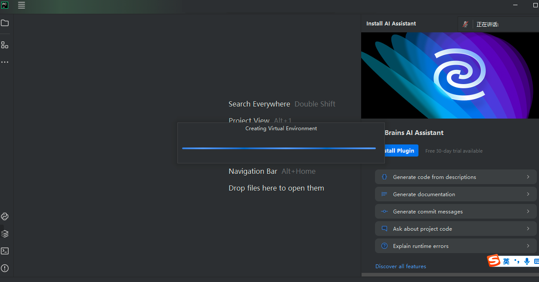Click the Search Everywhere hint text
539x282 pixels.
click(259, 104)
